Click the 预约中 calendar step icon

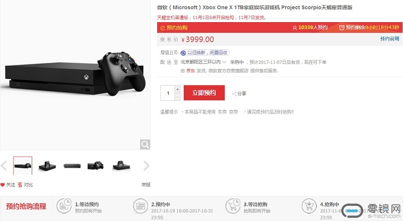tap(141, 206)
